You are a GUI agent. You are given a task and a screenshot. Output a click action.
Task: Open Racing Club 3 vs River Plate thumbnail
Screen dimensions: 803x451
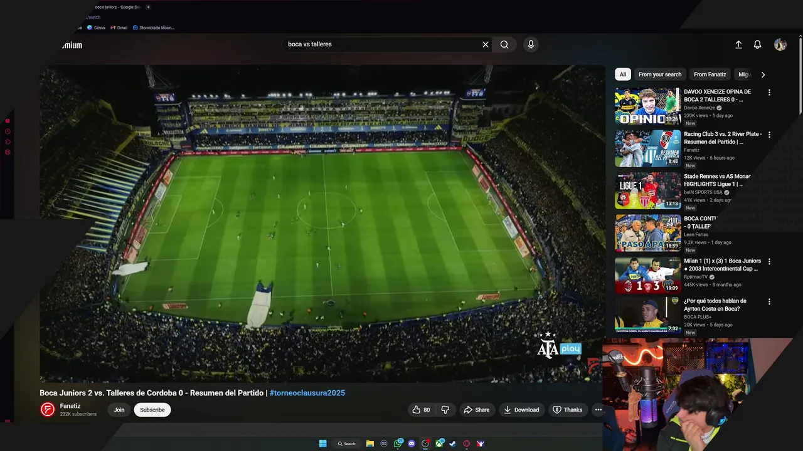click(x=647, y=148)
